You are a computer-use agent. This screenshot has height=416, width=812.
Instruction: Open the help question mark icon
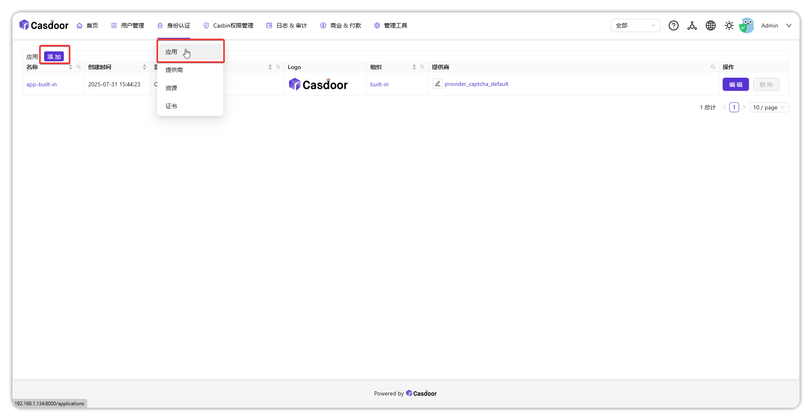[x=674, y=25]
